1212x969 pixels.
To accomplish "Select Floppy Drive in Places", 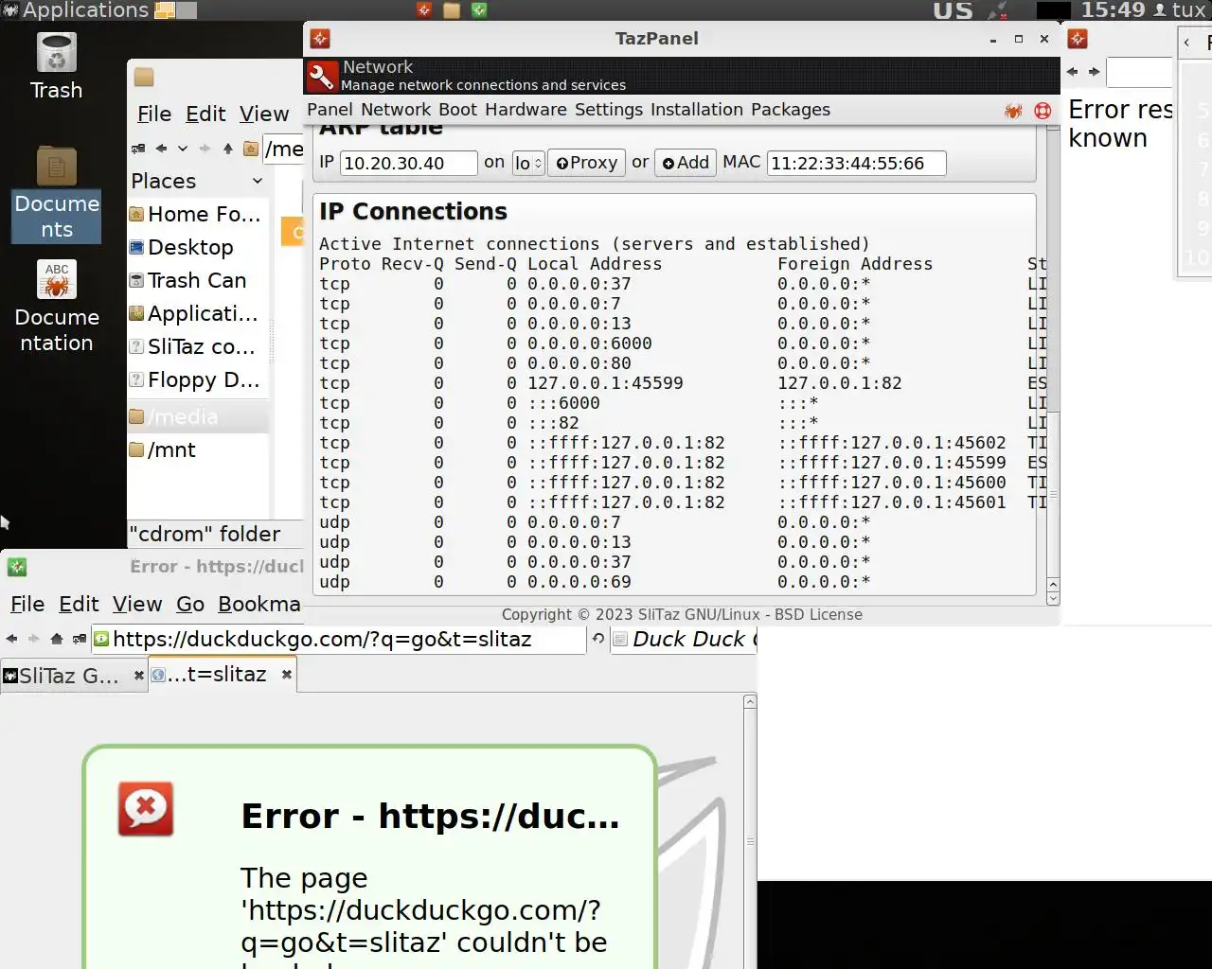I will [198, 379].
